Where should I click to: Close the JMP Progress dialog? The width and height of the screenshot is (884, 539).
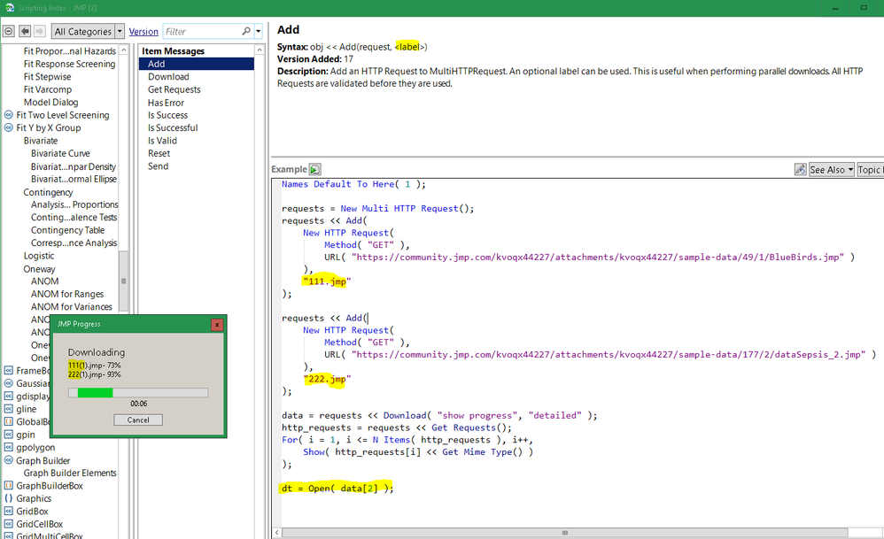[x=217, y=324]
